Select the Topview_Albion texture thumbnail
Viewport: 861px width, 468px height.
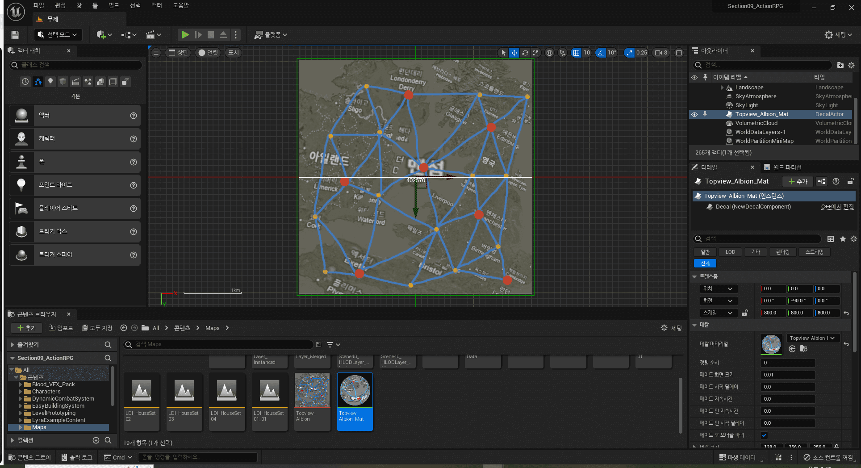pos(312,391)
